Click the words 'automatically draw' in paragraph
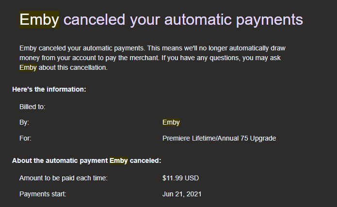 coord(257,48)
